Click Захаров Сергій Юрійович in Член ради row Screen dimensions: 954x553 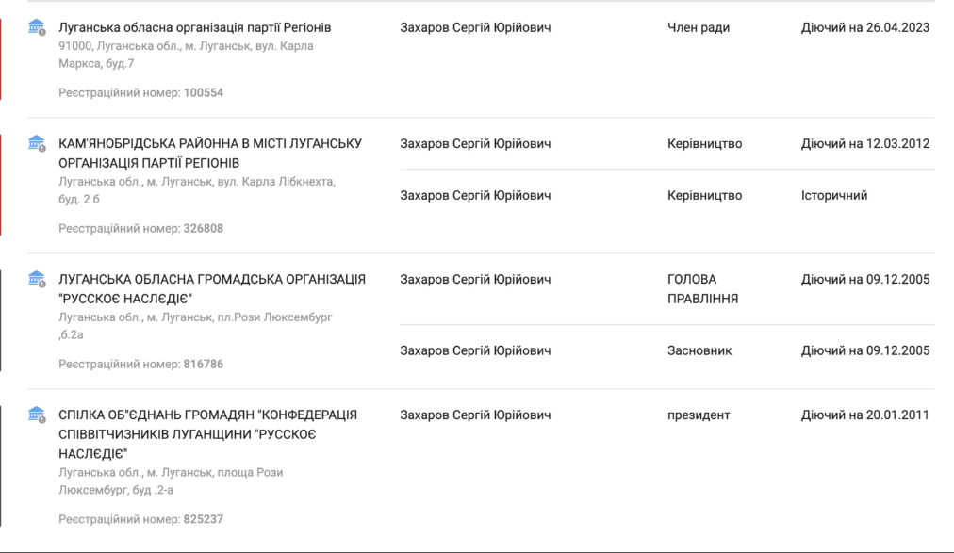(475, 28)
